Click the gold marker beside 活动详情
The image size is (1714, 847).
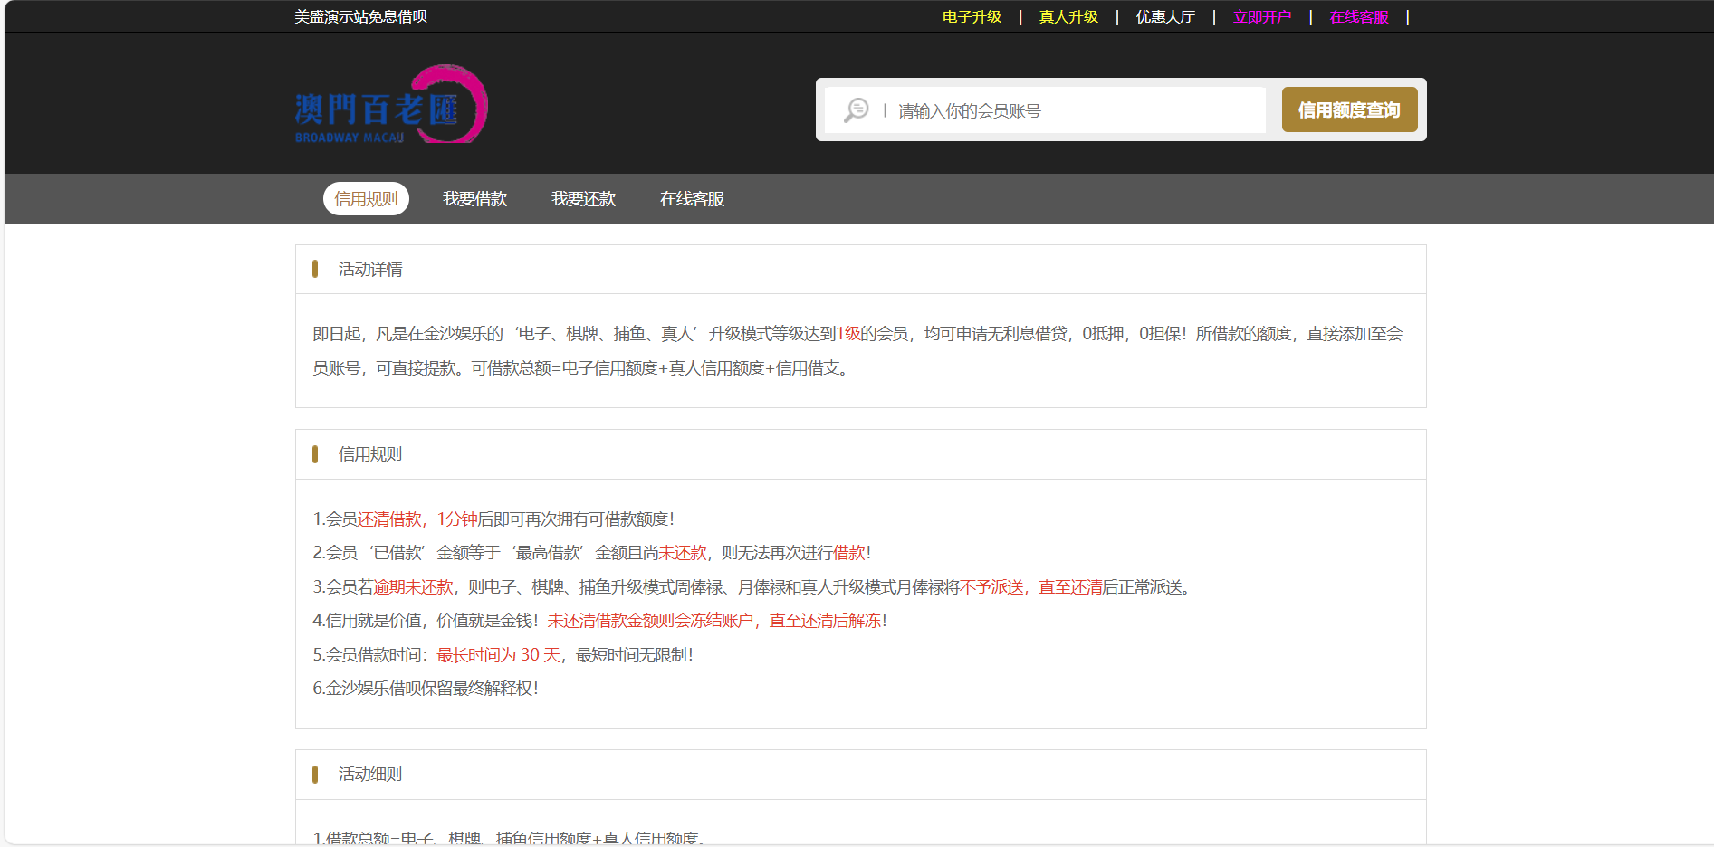pyautogui.click(x=315, y=269)
